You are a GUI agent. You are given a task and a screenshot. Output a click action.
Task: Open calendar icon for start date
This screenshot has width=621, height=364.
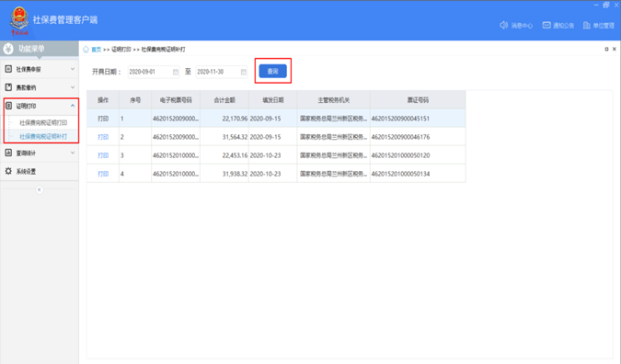(176, 72)
